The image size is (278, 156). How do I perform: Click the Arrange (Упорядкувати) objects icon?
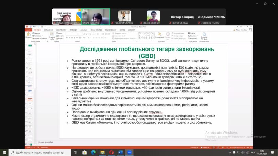click(159, 35)
